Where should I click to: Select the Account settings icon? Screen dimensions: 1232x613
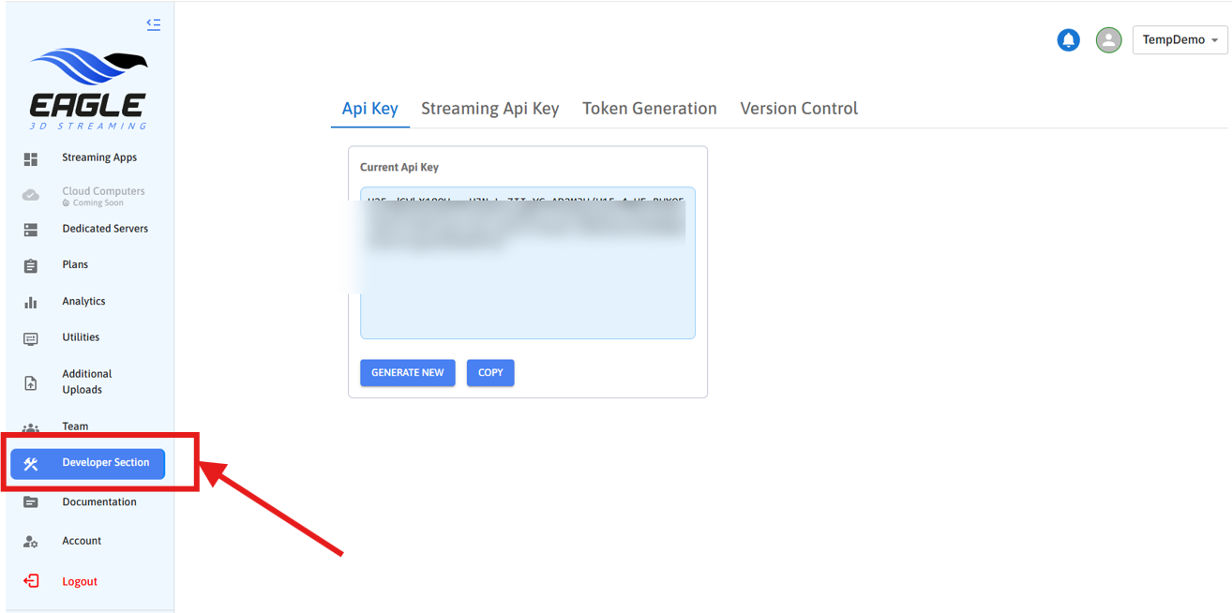click(31, 542)
